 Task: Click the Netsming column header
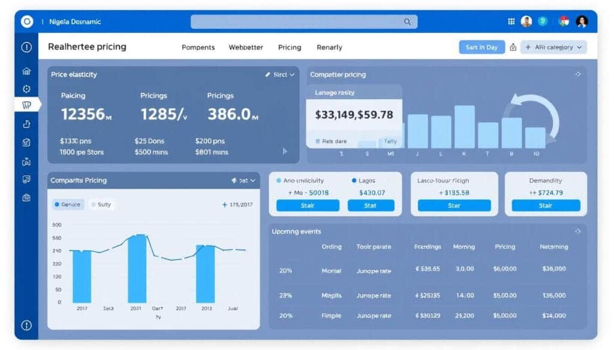[553, 246]
